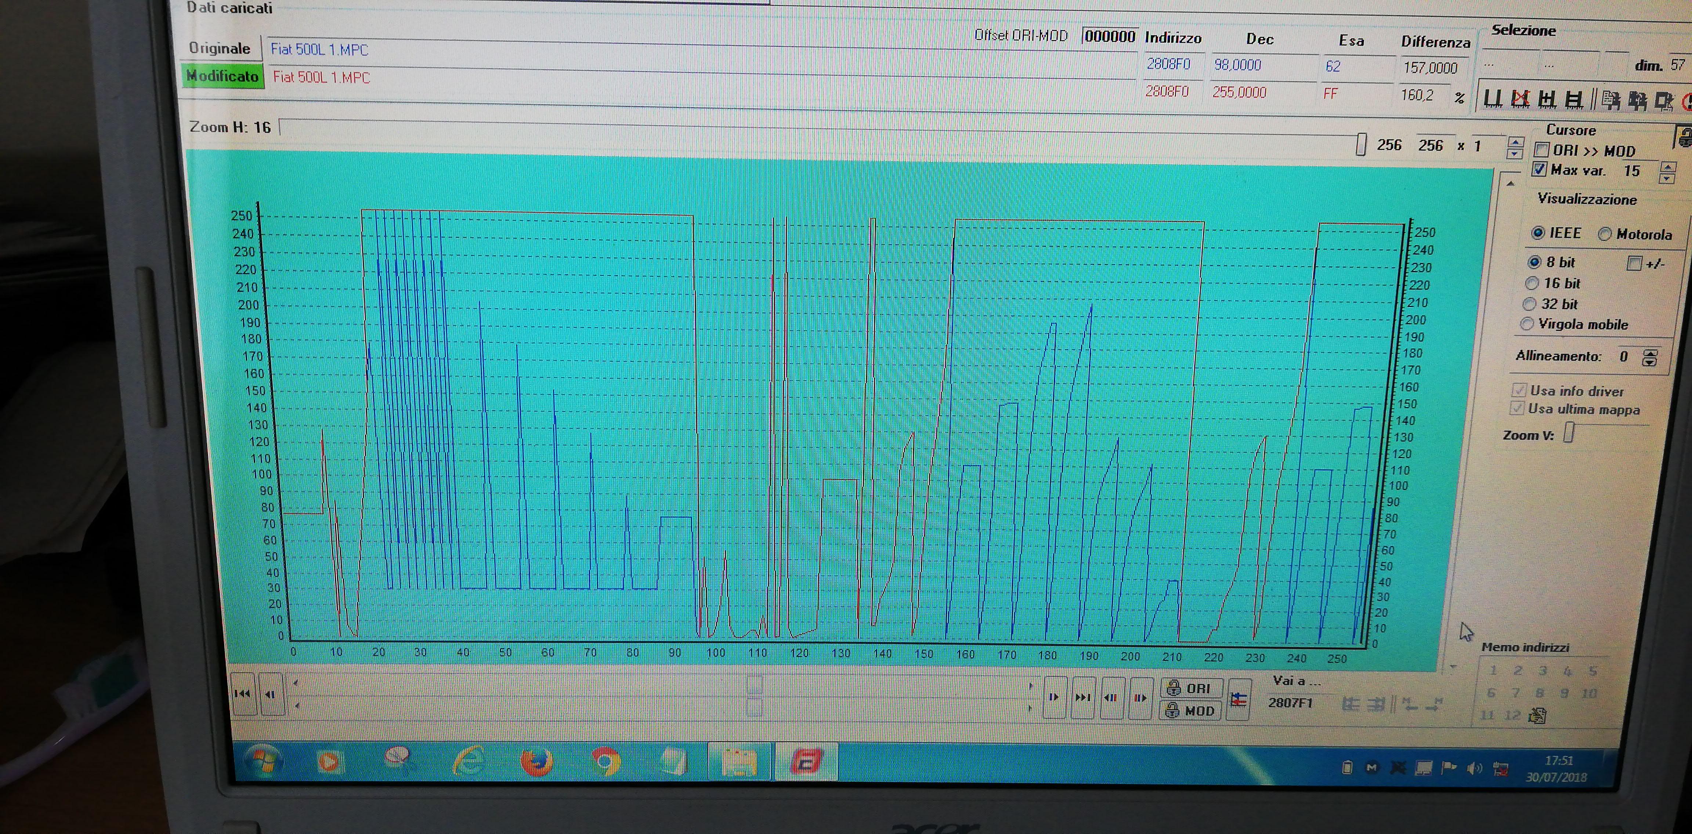Select Motorola byte order
The height and width of the screenshot is (834, 1692).
pos(1605,234)
